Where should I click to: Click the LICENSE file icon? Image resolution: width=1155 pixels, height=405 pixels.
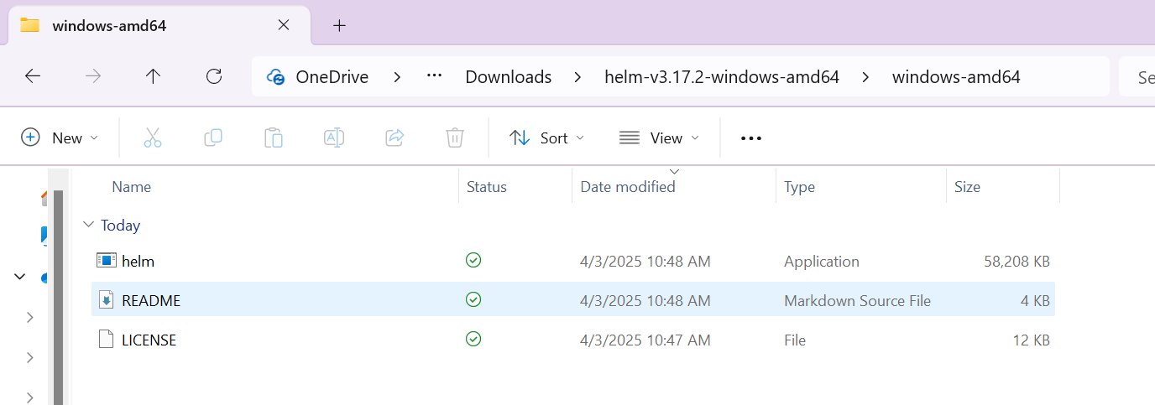click(106, 340)
